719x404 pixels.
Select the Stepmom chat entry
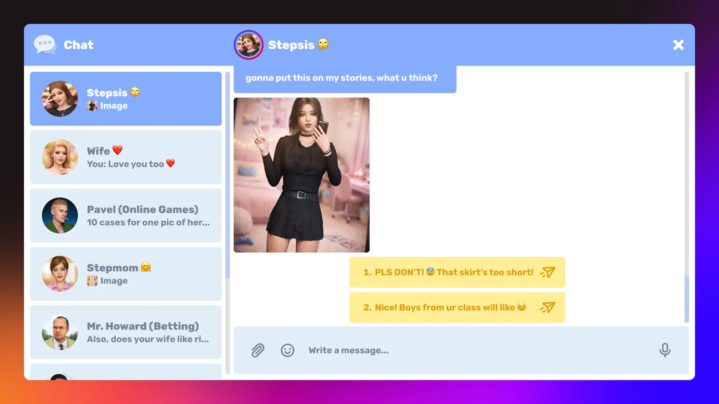pos(126,274)
